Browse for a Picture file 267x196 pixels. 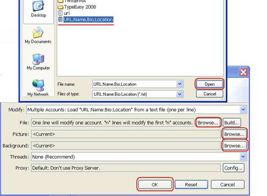pyautogui.click(x=234, y=134)
